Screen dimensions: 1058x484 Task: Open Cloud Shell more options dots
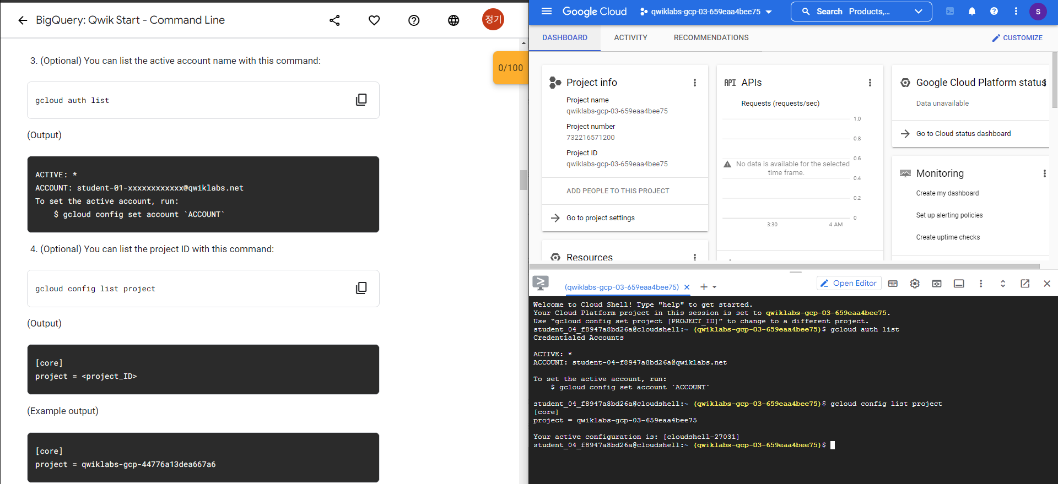(981, 284)
